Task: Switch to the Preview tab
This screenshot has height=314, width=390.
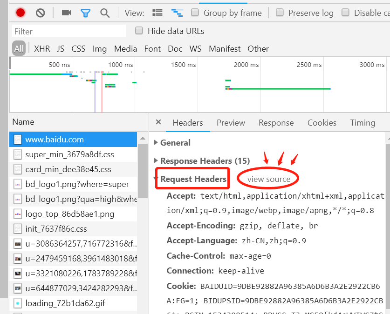Action: point(231,123)
